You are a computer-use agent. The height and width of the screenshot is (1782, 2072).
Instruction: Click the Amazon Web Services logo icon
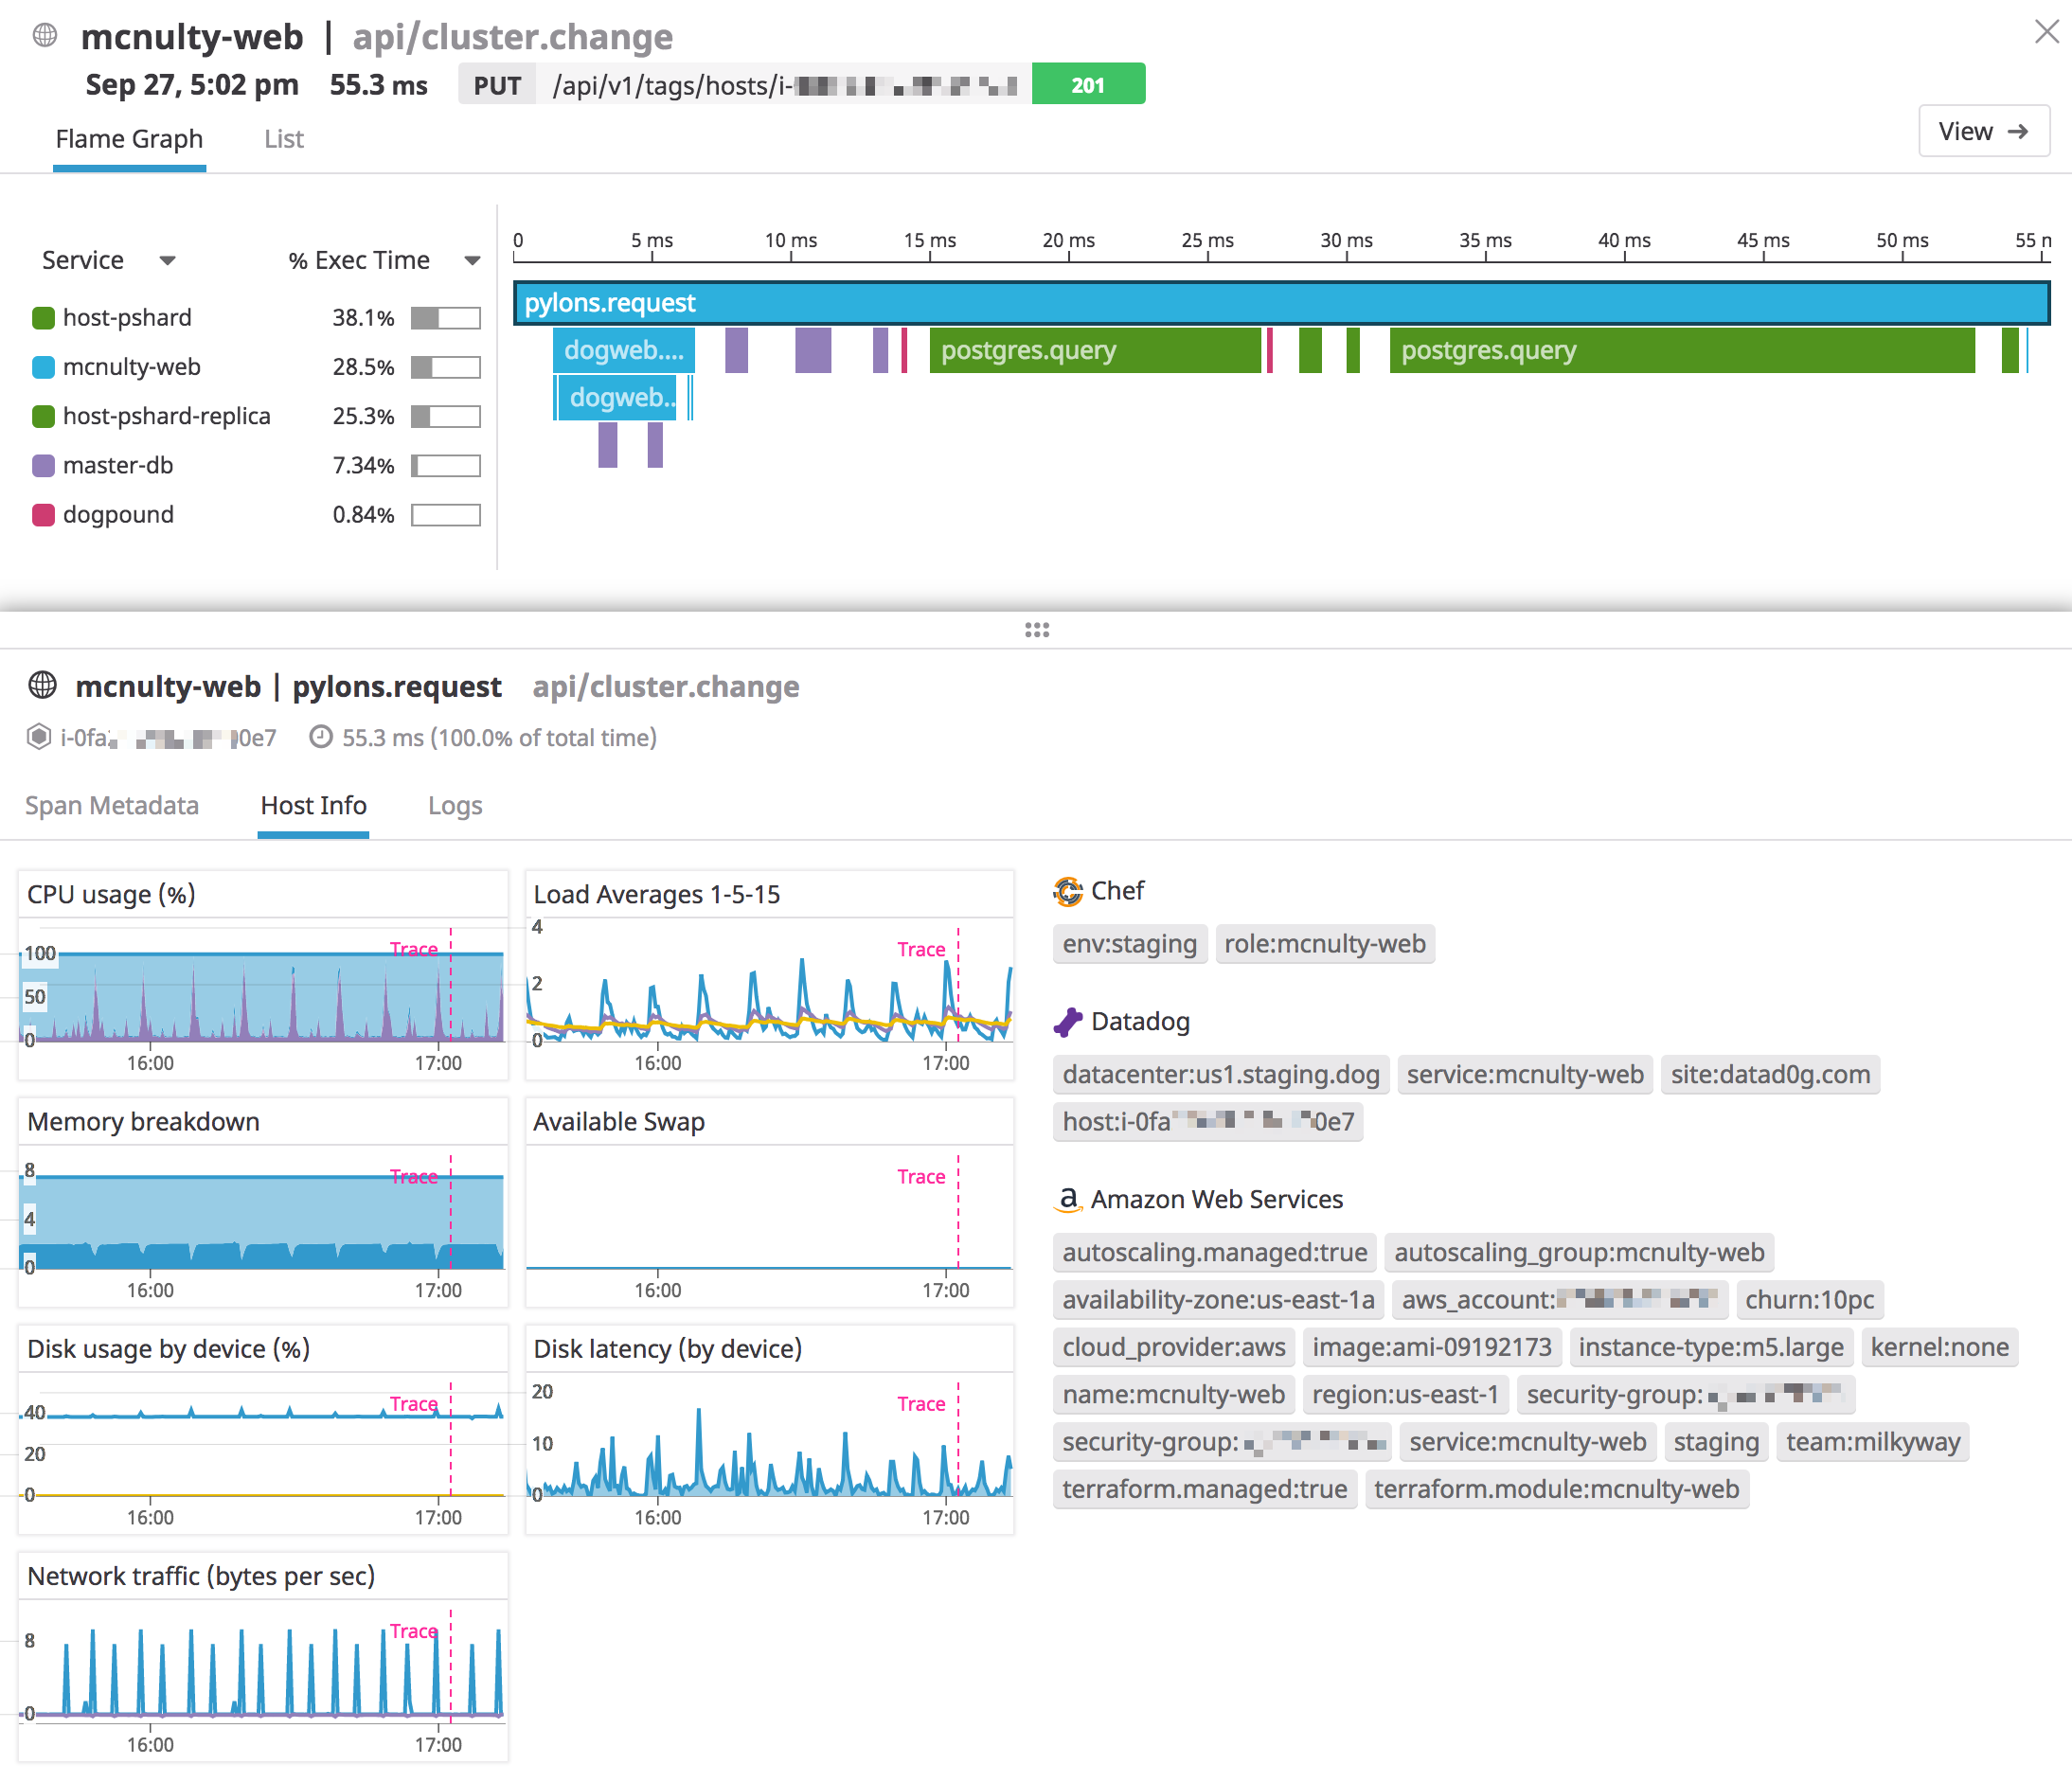point(1067,1199)
